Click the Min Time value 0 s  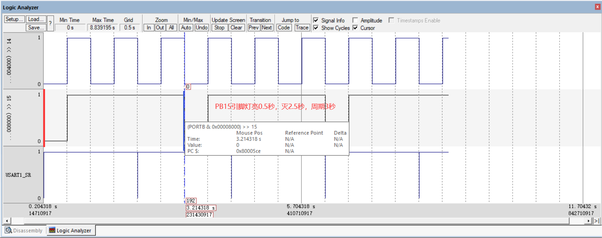click(70, 28)
